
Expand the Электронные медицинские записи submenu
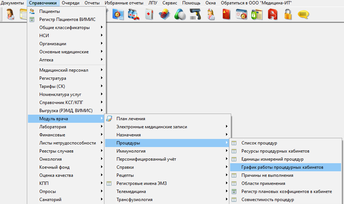151,127
